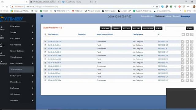Delete the device with IP 192.168.2.147
Viewport: 196px width, 110px height.
coord(187,63)
